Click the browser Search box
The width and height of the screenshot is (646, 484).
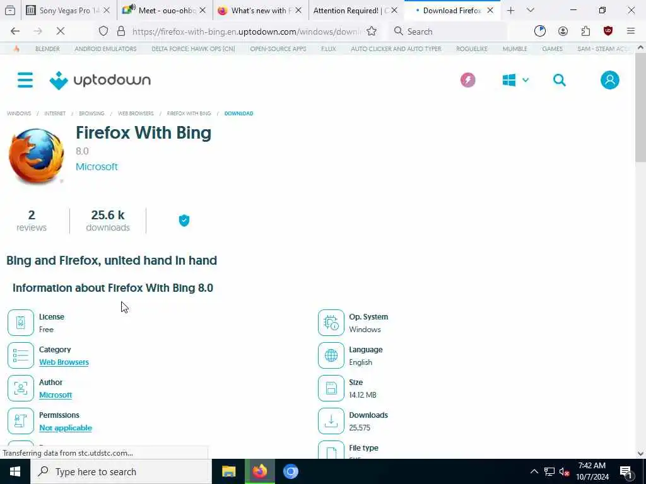click(x=449, y=32)
